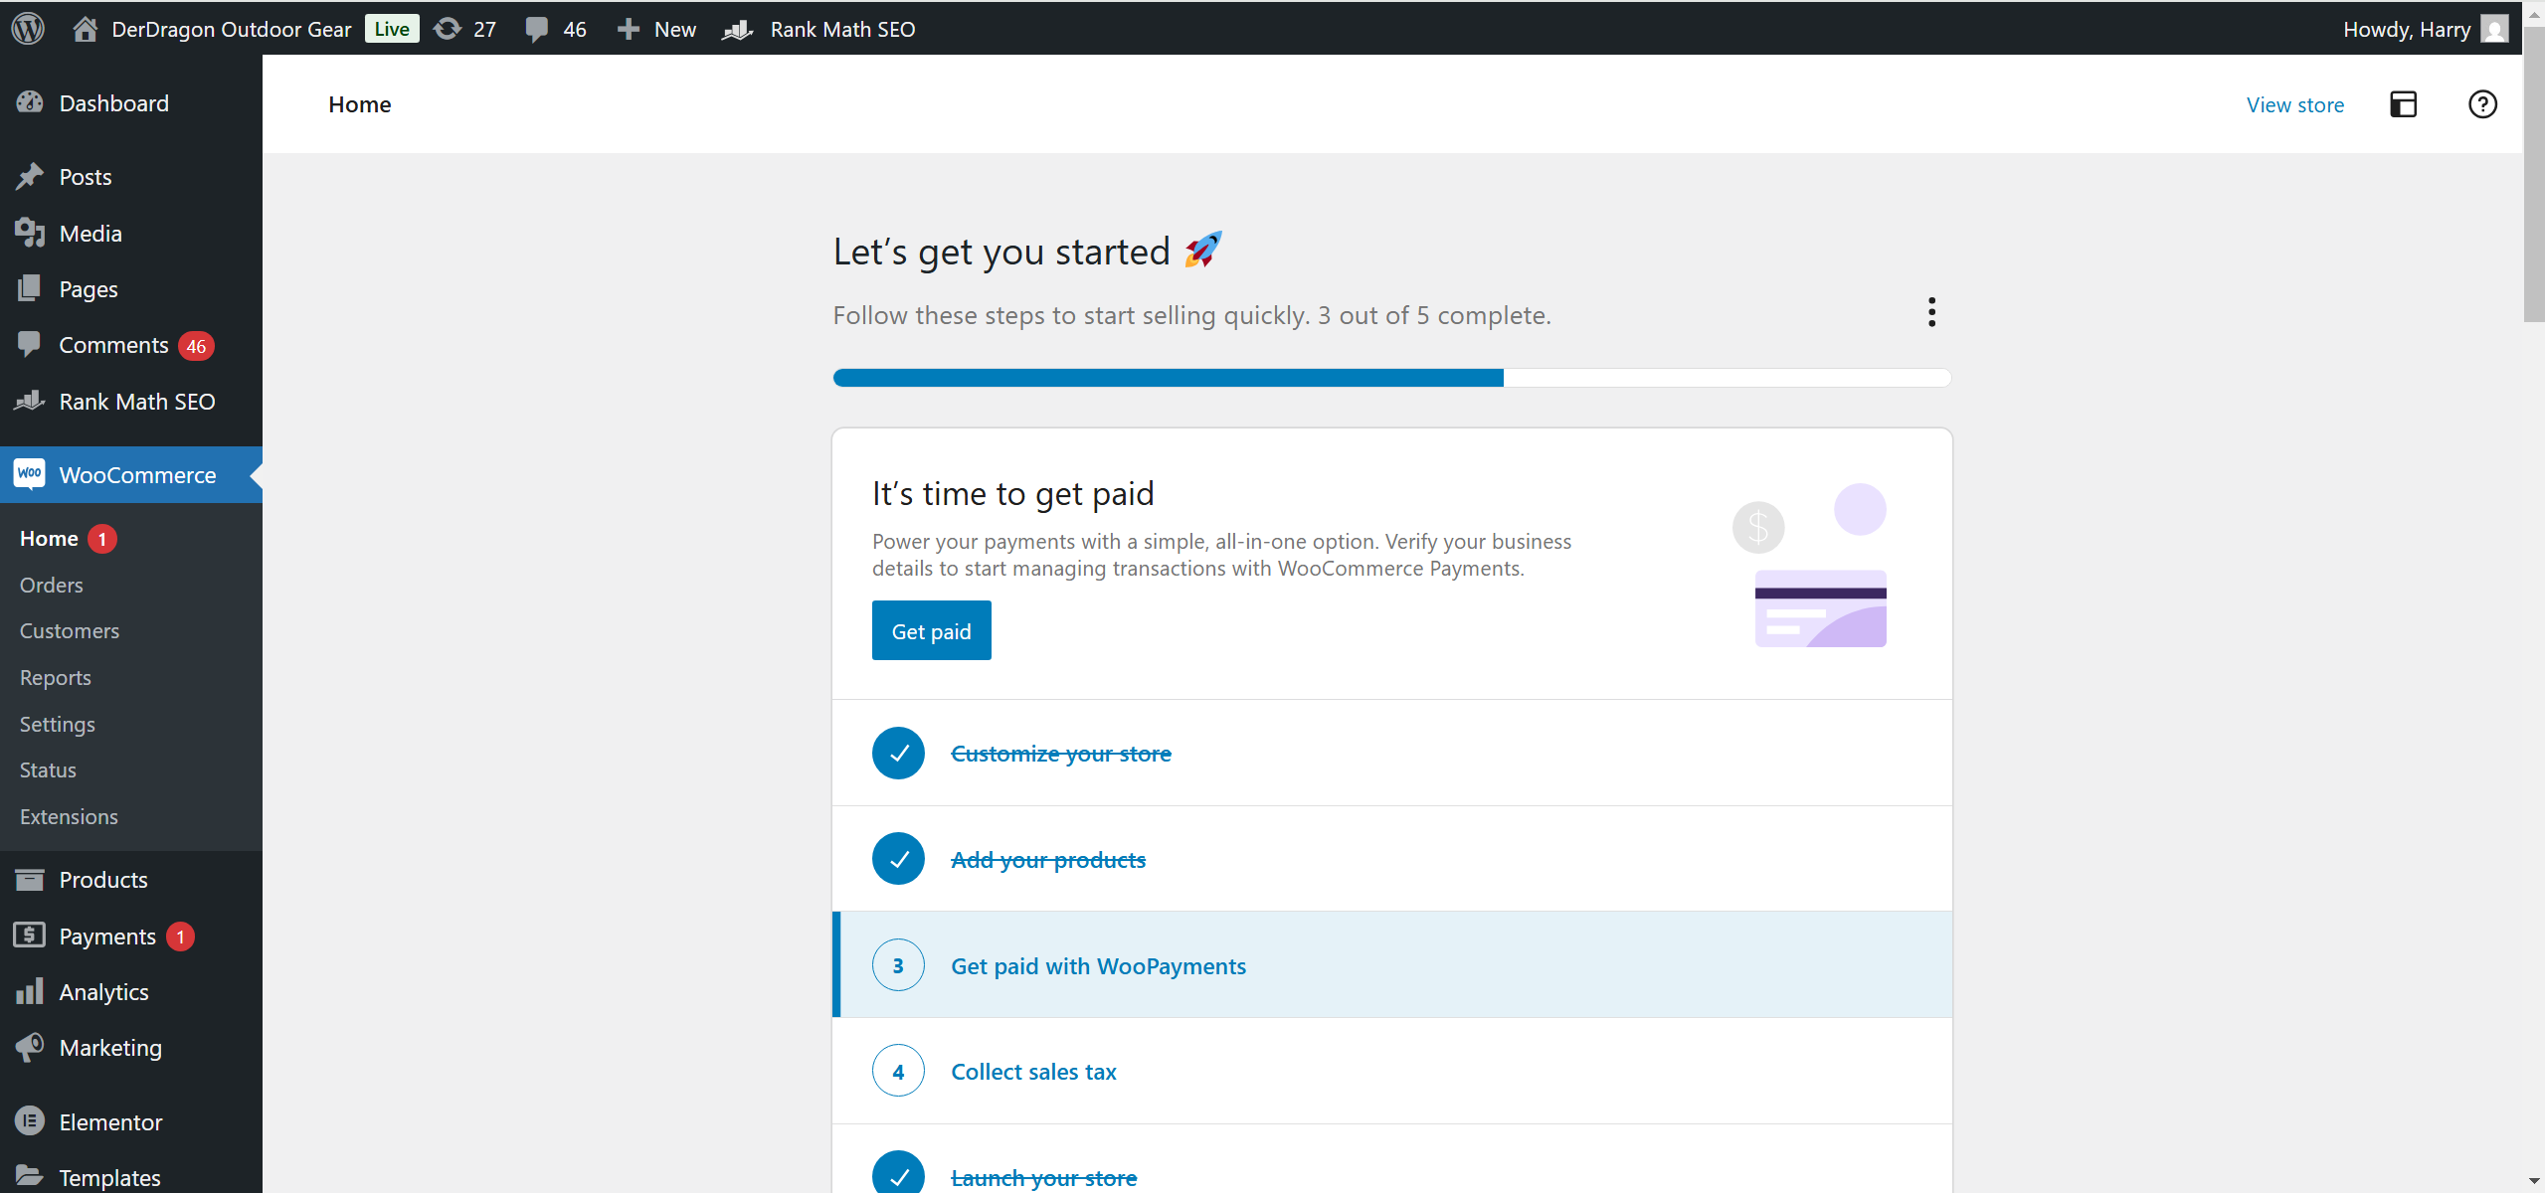The width and height of the screenshot is (2545, 1193).
Task: Expand the Collect sales tax step
Action: 1033,1072
